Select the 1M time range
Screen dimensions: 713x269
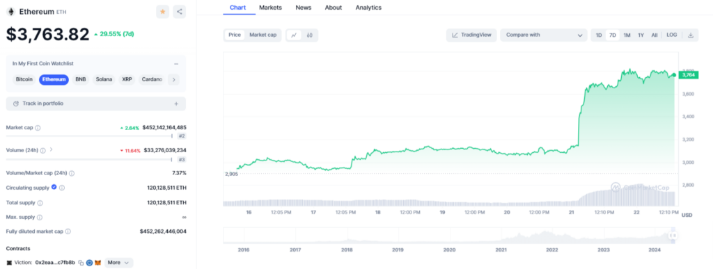point(627,35)
